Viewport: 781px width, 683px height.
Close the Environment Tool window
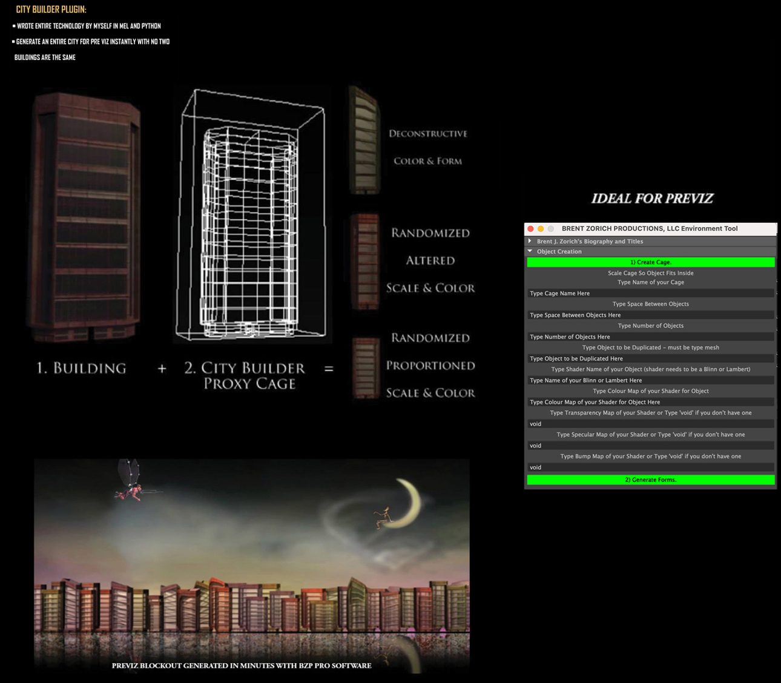[x=531, y=229]
